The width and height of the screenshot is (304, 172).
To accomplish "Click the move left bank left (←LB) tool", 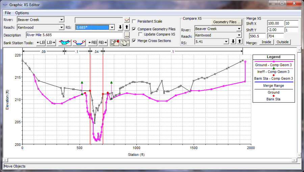I will pyautogui.click(x=40, y=43).
